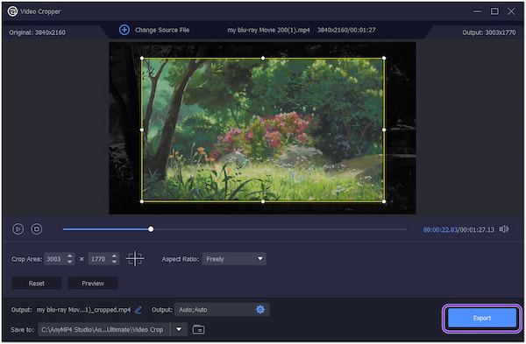Rename the output file with the pencil icon
Viewport: 526px width, 344px height.
(139, 310)
